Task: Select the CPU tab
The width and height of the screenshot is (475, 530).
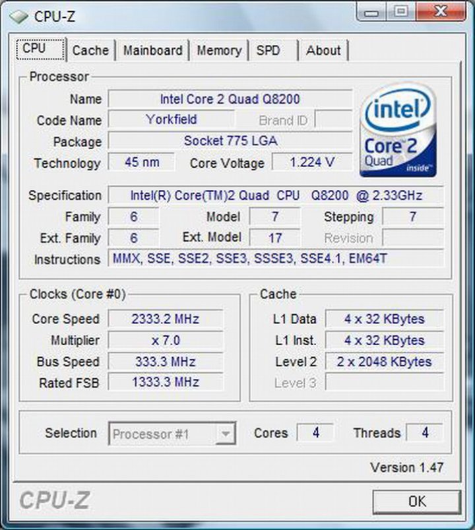Action: pos(40,49)
